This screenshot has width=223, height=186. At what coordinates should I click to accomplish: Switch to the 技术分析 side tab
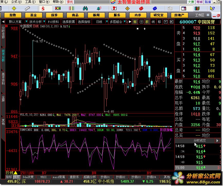pos(3,55)
